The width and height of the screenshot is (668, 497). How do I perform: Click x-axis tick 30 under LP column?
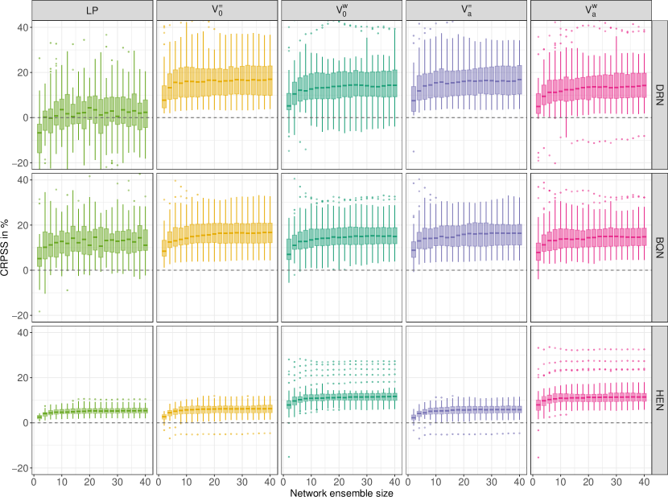[x=118, y=482]
